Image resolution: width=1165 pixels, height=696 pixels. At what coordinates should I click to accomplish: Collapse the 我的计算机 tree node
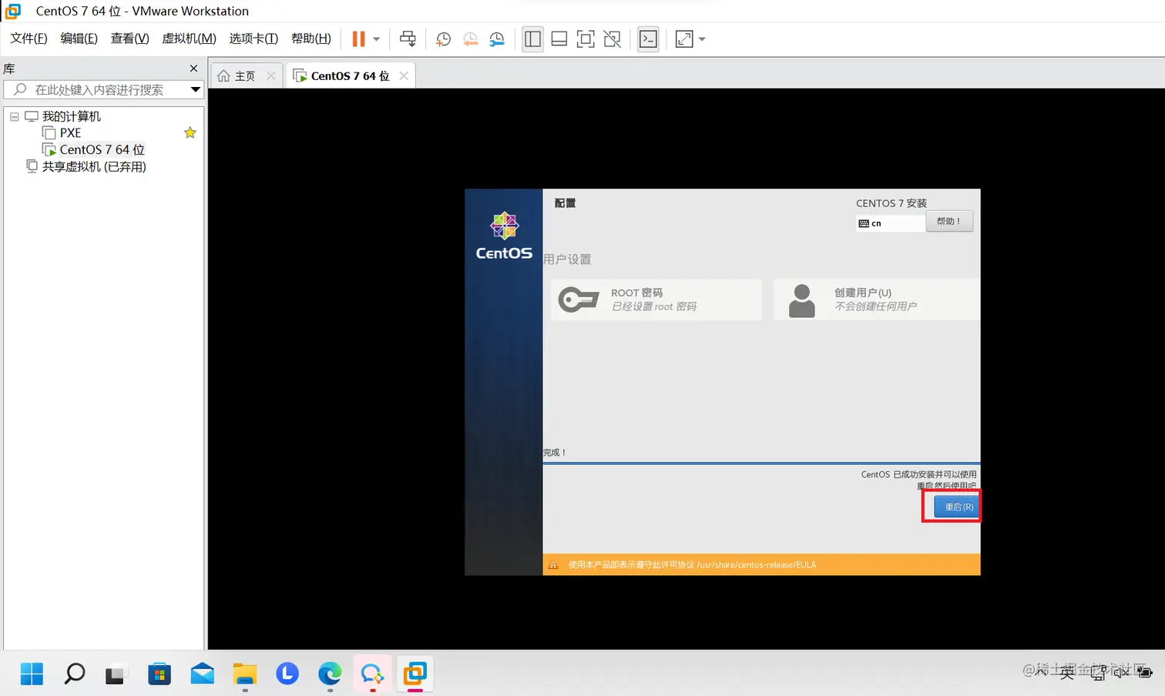14,116
